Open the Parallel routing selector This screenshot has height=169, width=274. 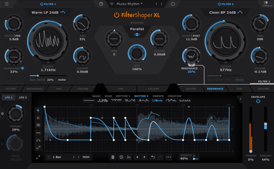(137, 29)
